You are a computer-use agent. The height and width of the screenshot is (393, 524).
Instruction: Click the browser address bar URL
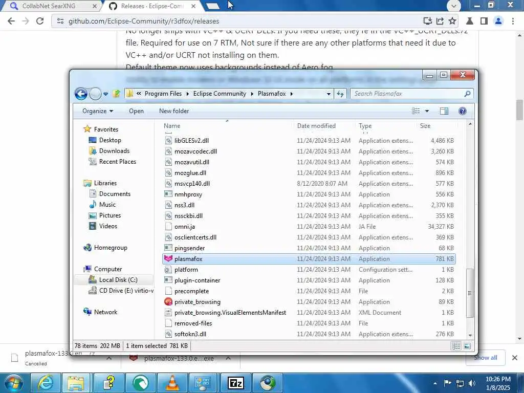[x=144, y=21]
